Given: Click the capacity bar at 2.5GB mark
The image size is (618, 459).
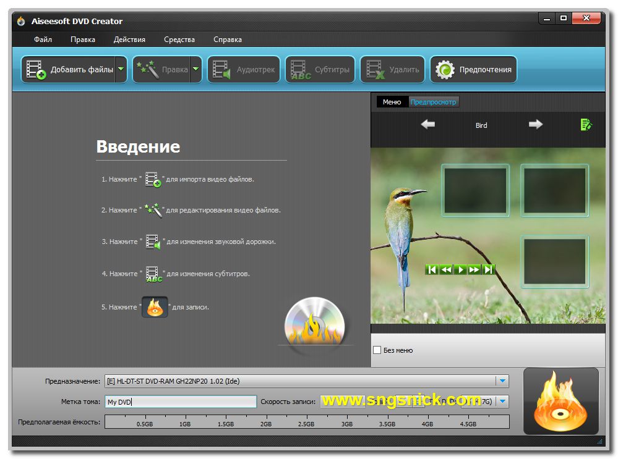Looking at the screenshot, I should (x=307, y=421).
